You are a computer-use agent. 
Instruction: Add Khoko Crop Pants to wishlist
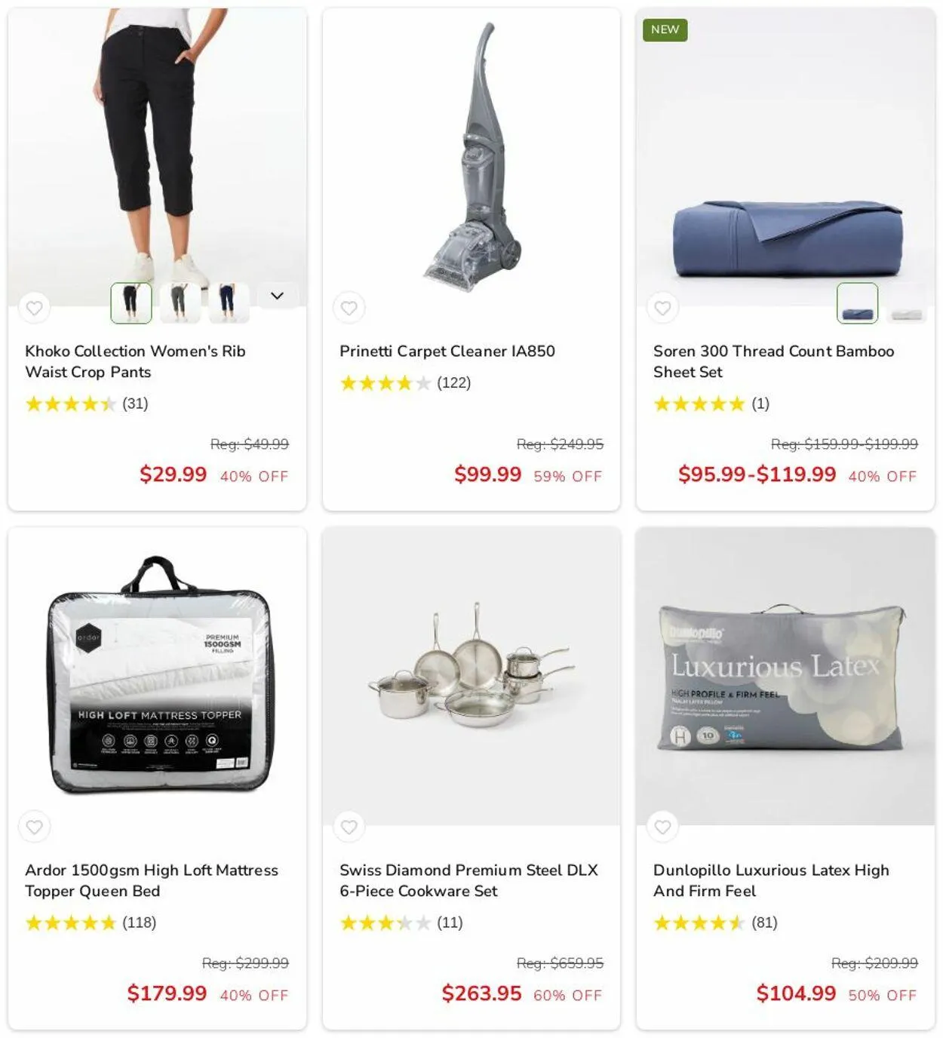pos(35,308)
